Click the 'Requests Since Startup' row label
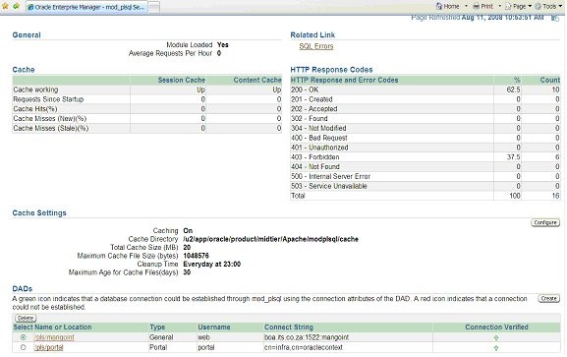Viewport: 567px width, 357px height. click(x=48, y=99)
